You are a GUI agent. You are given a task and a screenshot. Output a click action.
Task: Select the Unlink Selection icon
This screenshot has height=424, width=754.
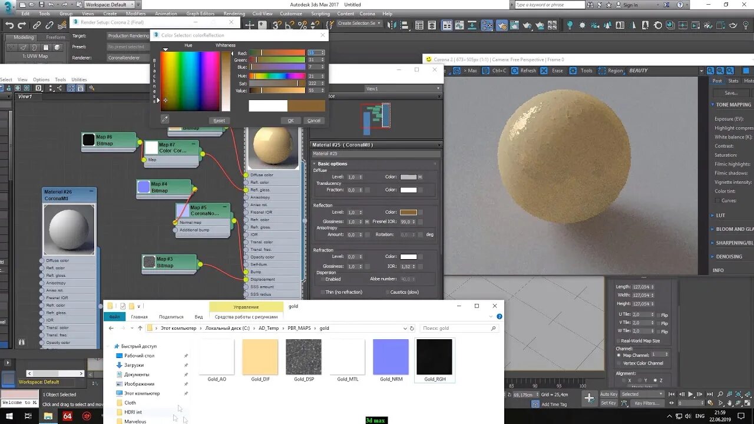pos(49,25)
